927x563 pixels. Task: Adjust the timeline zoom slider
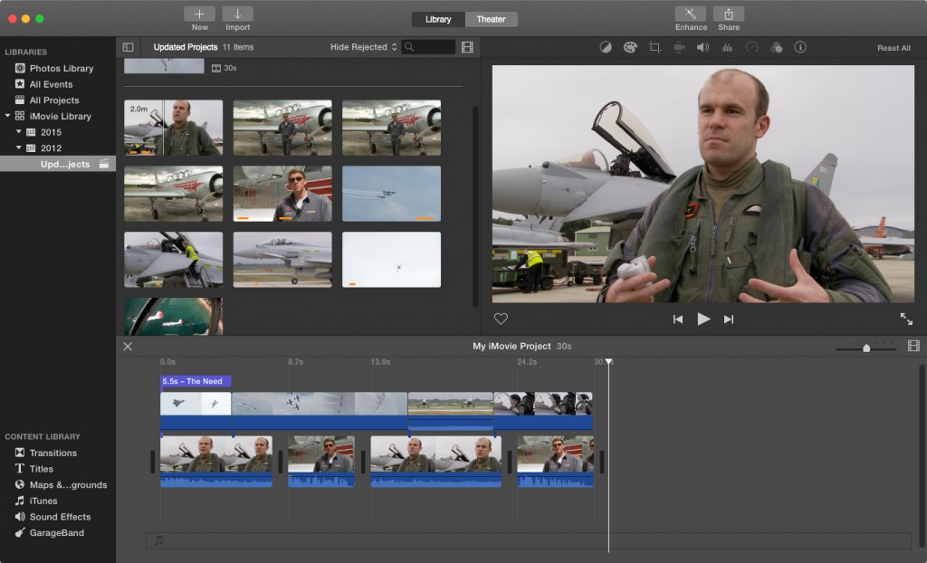coord(866,348)
